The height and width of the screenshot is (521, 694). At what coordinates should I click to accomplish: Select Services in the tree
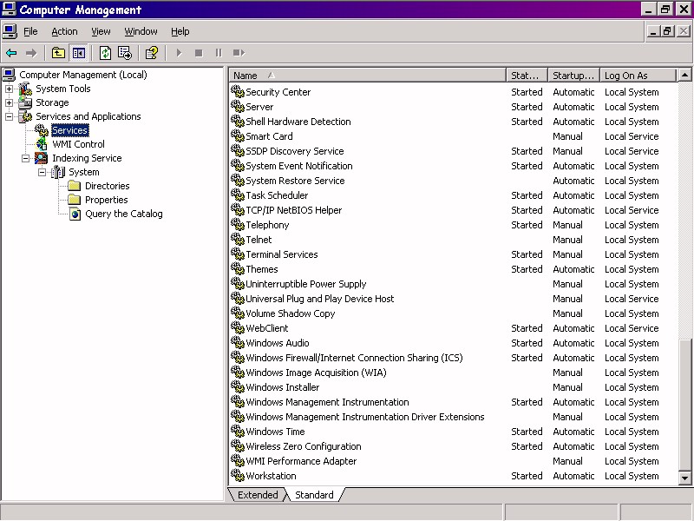(x=70, y=130)
